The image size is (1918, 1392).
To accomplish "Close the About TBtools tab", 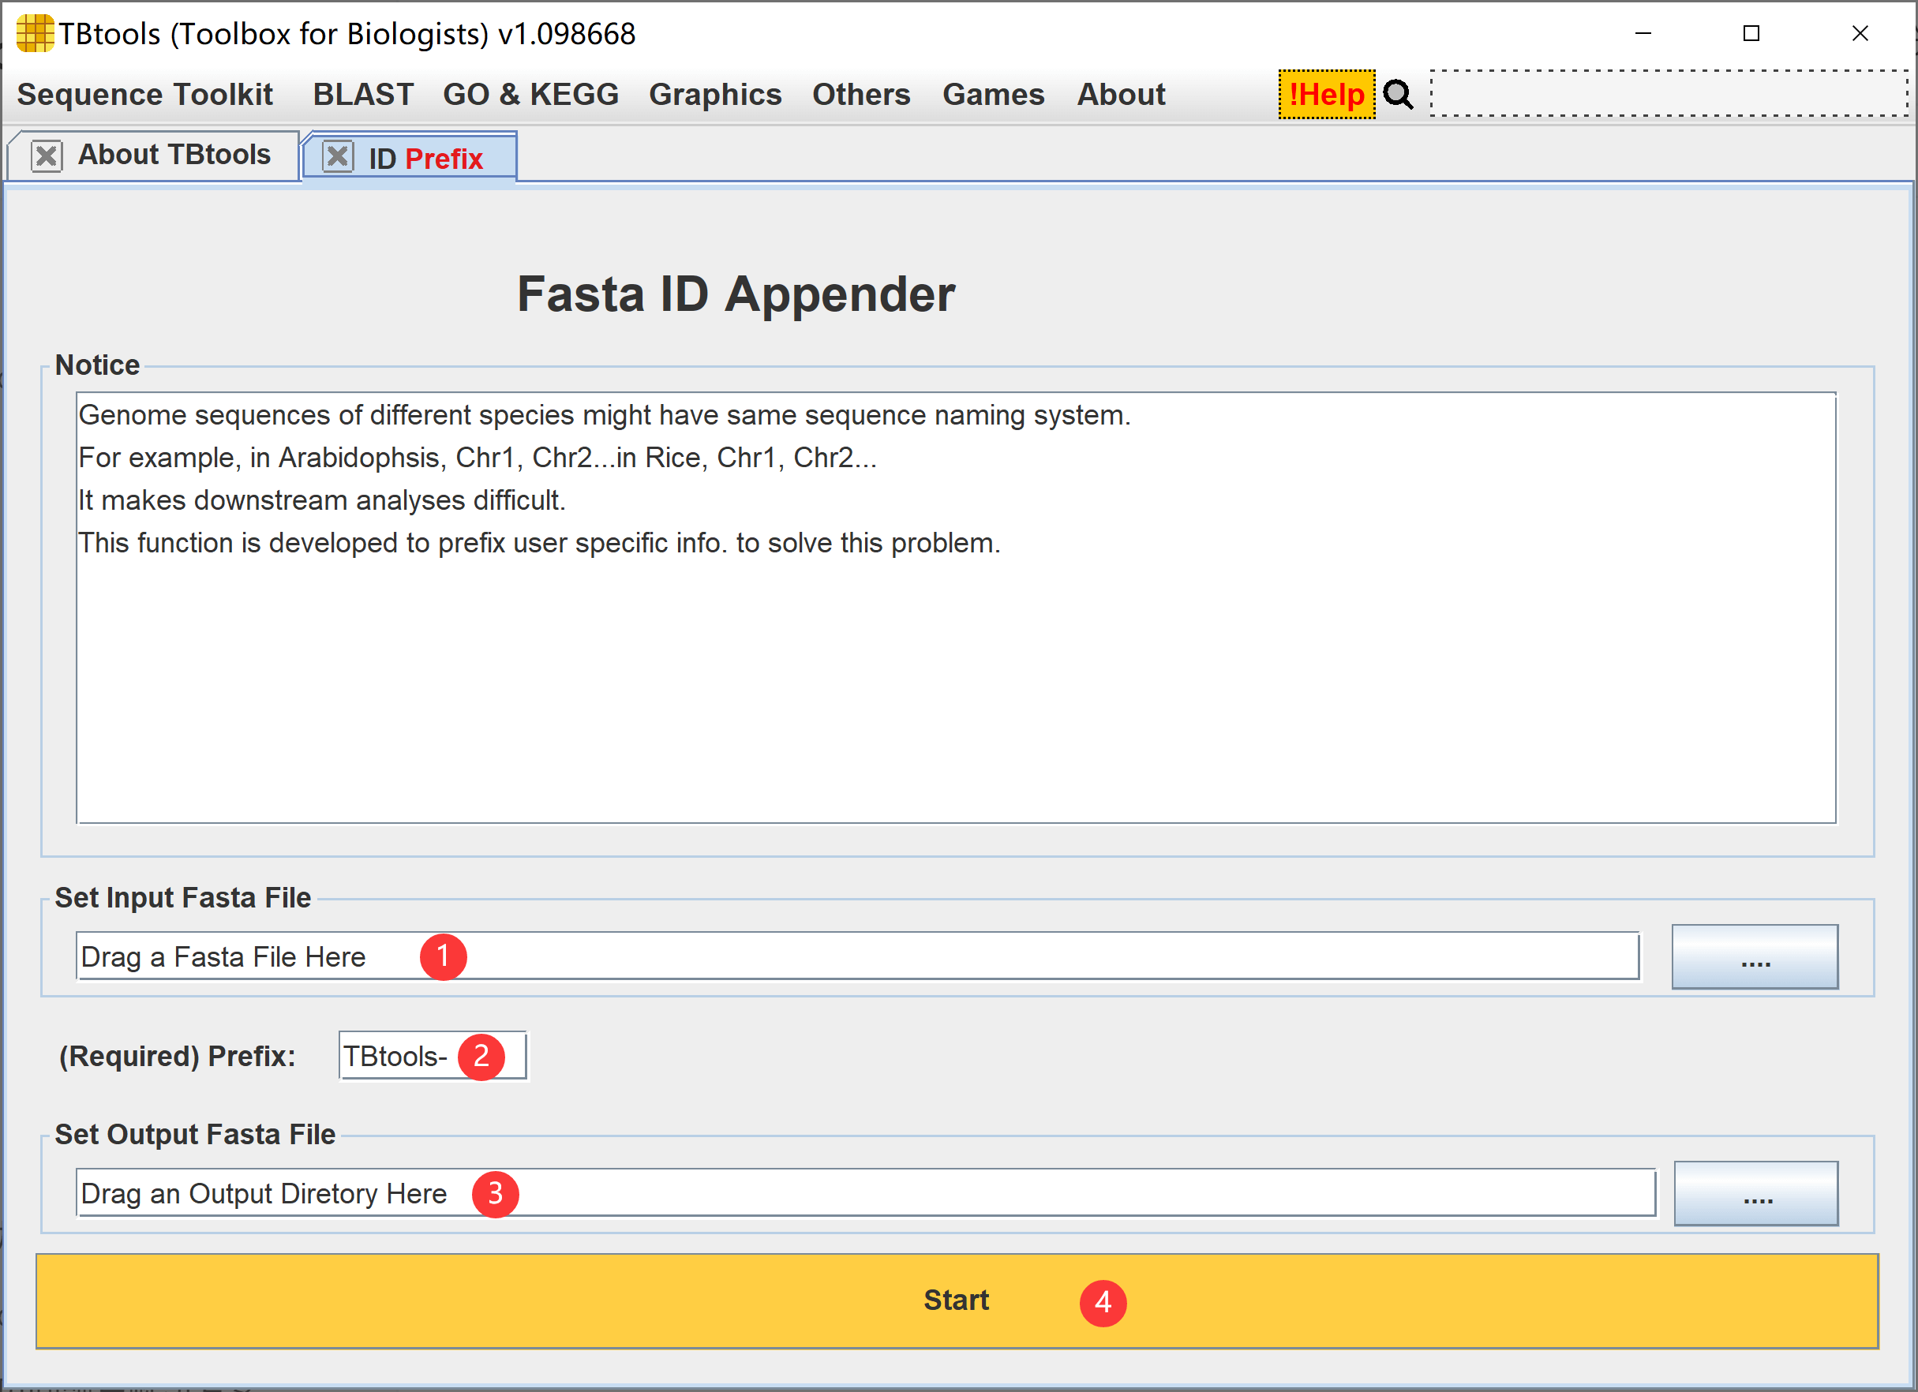I will (47, 156).
